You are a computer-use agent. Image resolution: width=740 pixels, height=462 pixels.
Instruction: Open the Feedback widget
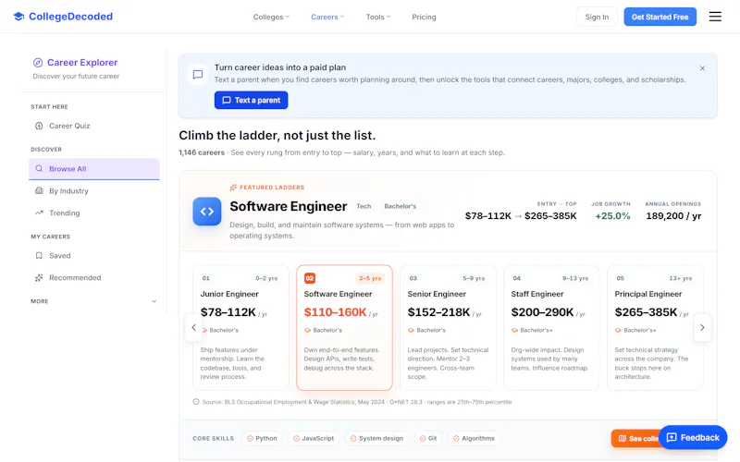coord(693,437)
